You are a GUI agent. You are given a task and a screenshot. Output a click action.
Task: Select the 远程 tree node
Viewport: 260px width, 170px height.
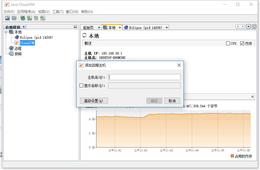click(18, 48)
